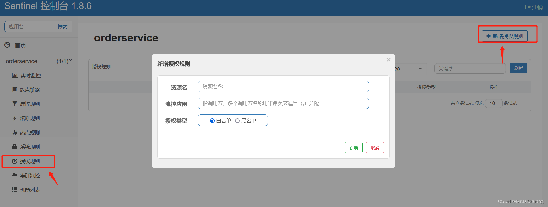
Task: Collapse the orderservice app section chevron
Action: (x=70, y=60)
